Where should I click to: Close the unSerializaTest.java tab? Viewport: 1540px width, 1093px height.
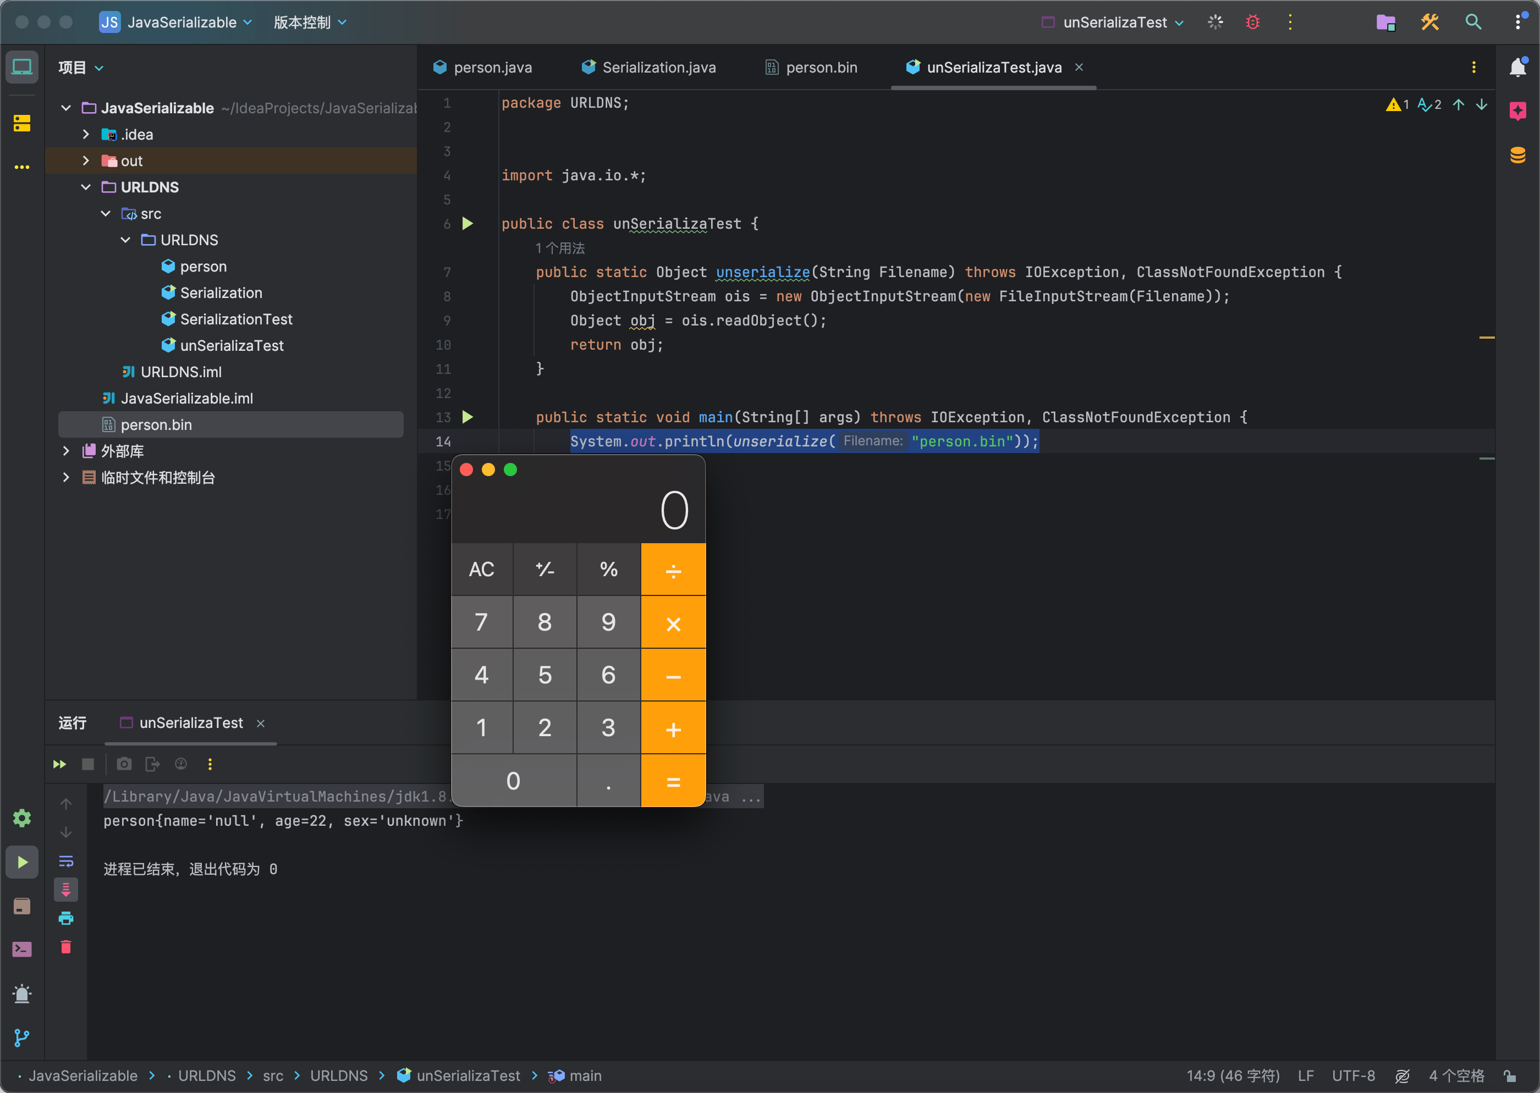click(x=1079, y=67)
